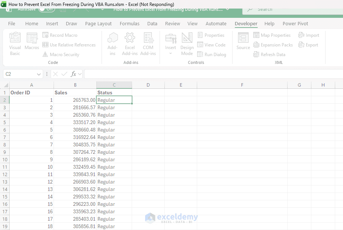This screenshot has width=343, height=230.
Task: Select cell with 333517.20
Action: [x=75, y=122]
